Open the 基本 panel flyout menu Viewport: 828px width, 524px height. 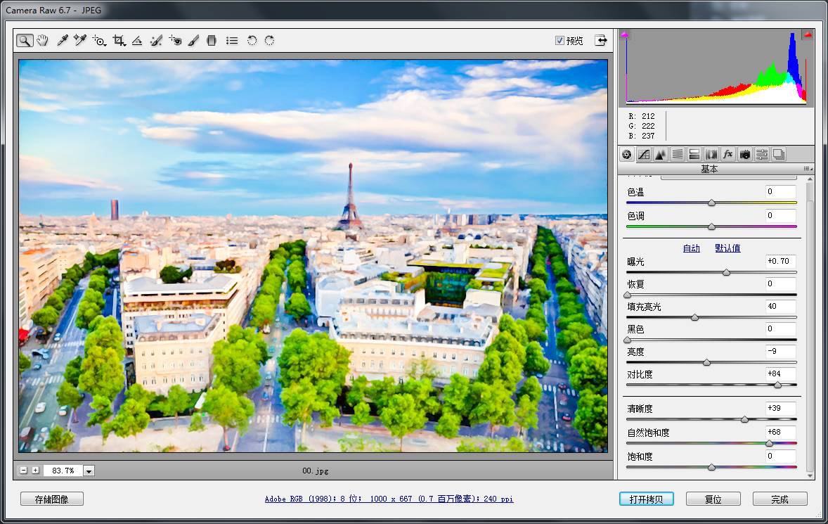(x=808, y=169)
